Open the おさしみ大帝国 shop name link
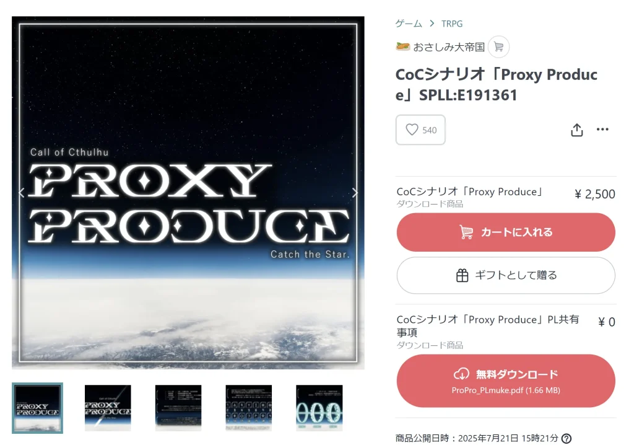This screenshot has height=445, width=634. point(449,47)
